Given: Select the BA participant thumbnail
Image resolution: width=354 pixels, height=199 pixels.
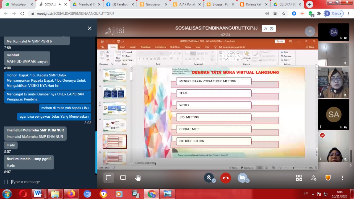Looking at the screenshot, I should pyautogui.click(x=334, y=32).
